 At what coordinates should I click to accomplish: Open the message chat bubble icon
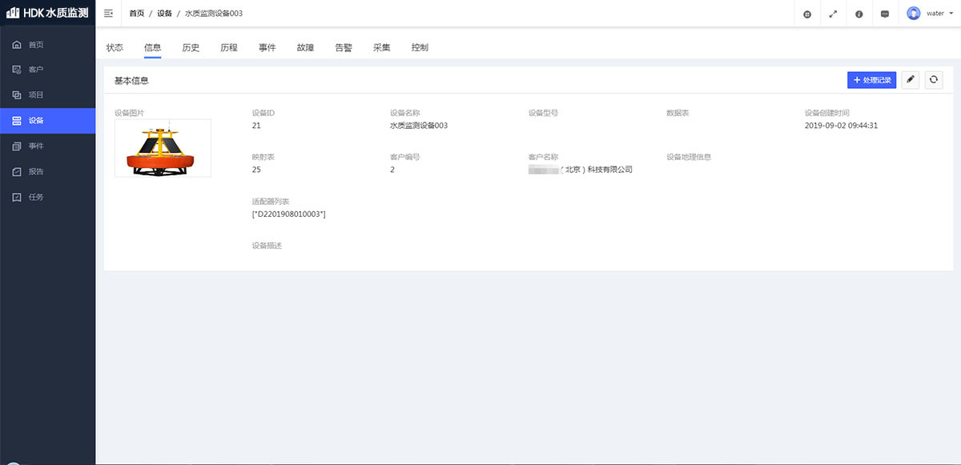884,14
